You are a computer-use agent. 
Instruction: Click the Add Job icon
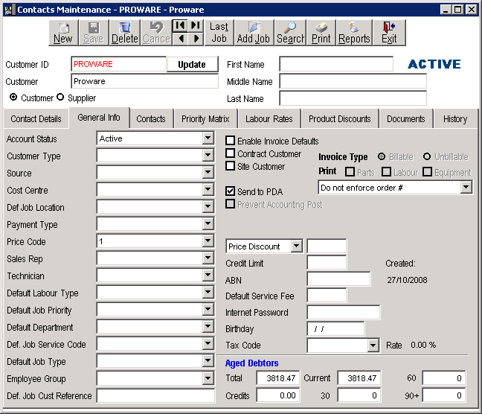pos(254,33)
